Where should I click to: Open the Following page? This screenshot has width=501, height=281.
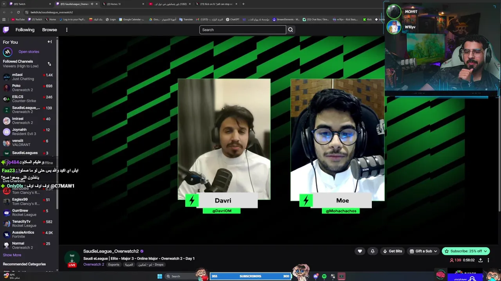(x=25, y=30)
